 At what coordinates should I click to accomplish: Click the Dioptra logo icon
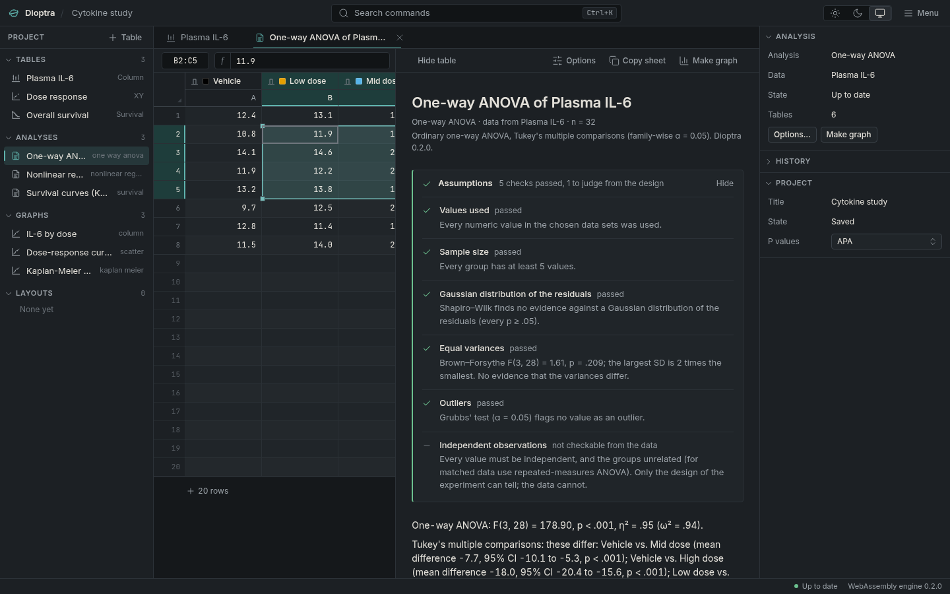[x=13, y=13]
